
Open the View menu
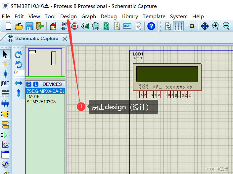coord(34,17)
